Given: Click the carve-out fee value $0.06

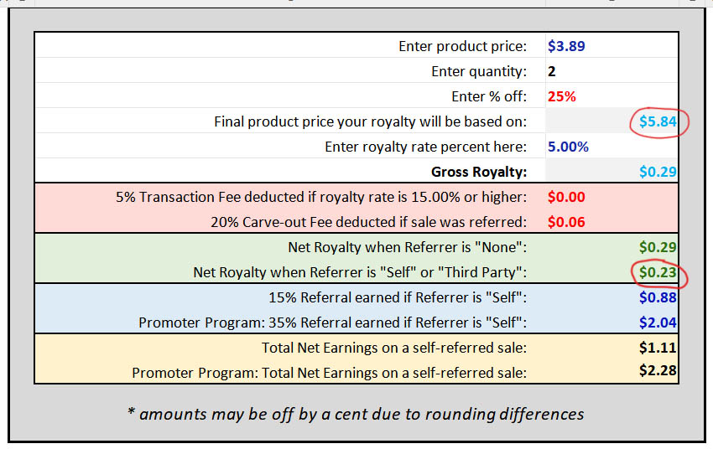Looking at the screenshot, I should [x=566, y=222].
